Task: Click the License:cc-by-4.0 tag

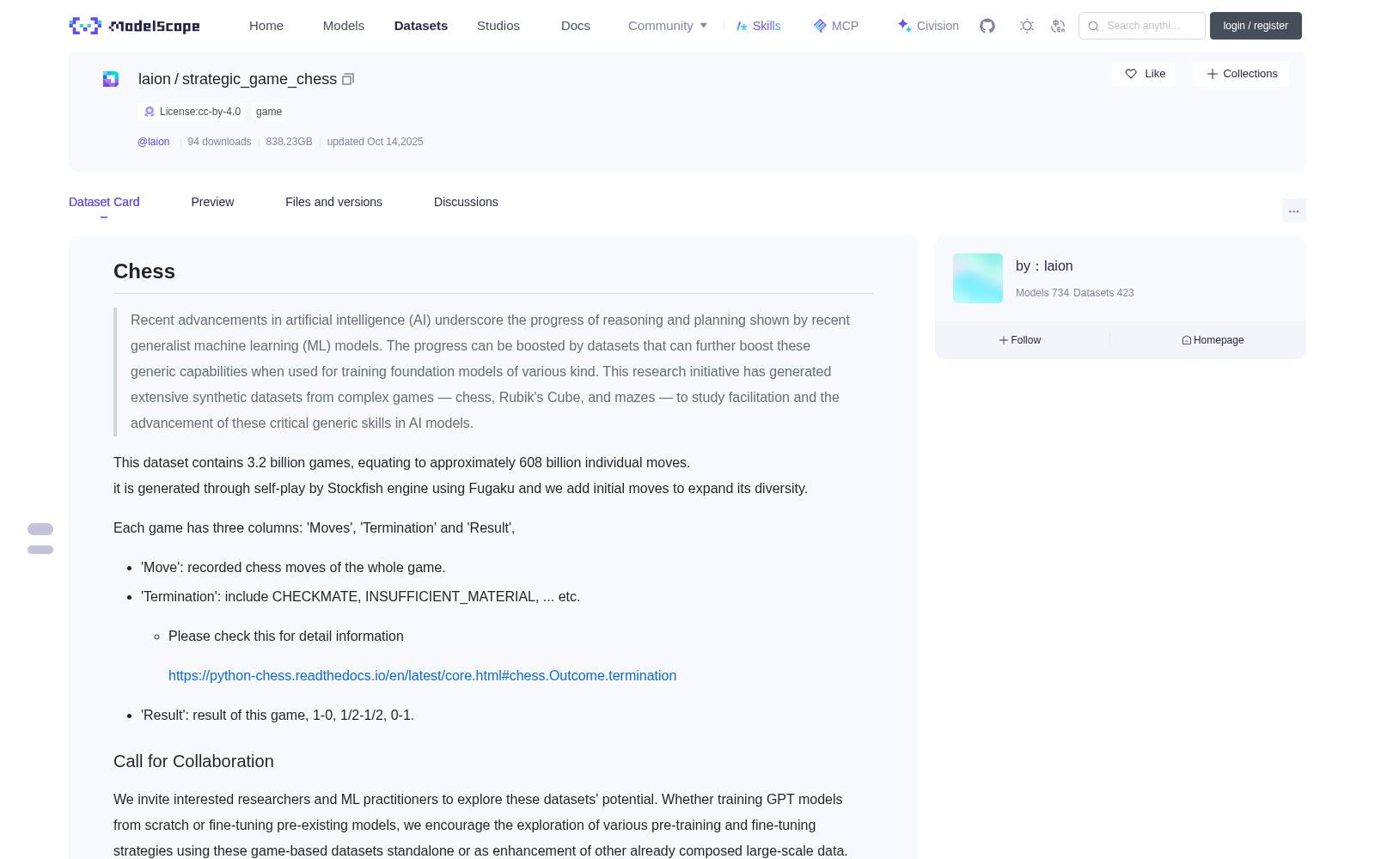Action: tap(192, 112)
